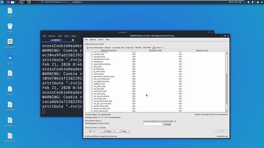Open the Kali applications menu icon
264x148 pixels.
2,2
